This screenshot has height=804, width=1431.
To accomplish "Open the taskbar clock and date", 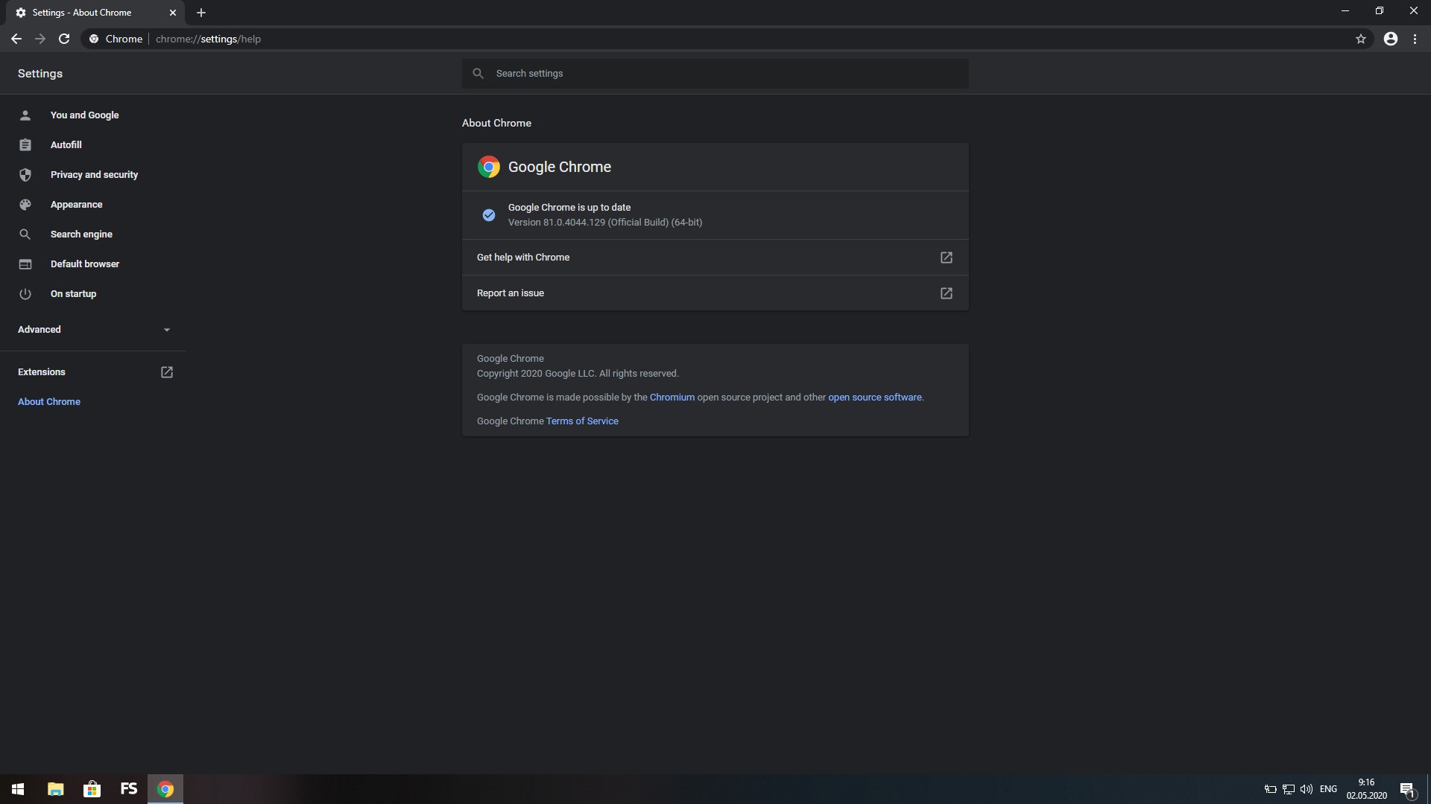I will (1366, 789).
